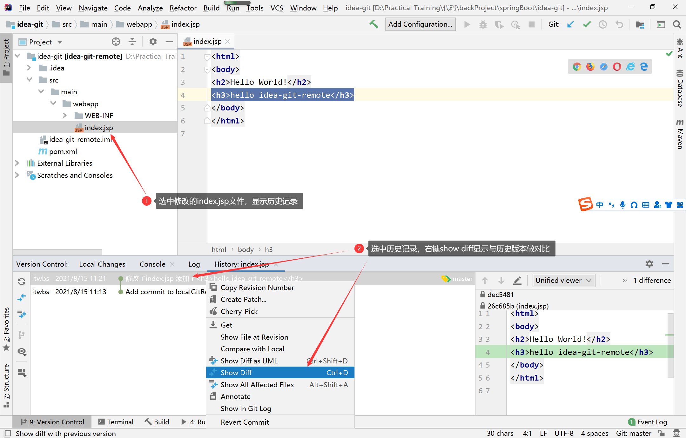Click the Search Everywhere magnifier icon
Viewport: 686px width, 438px height.
click(677, 24)
